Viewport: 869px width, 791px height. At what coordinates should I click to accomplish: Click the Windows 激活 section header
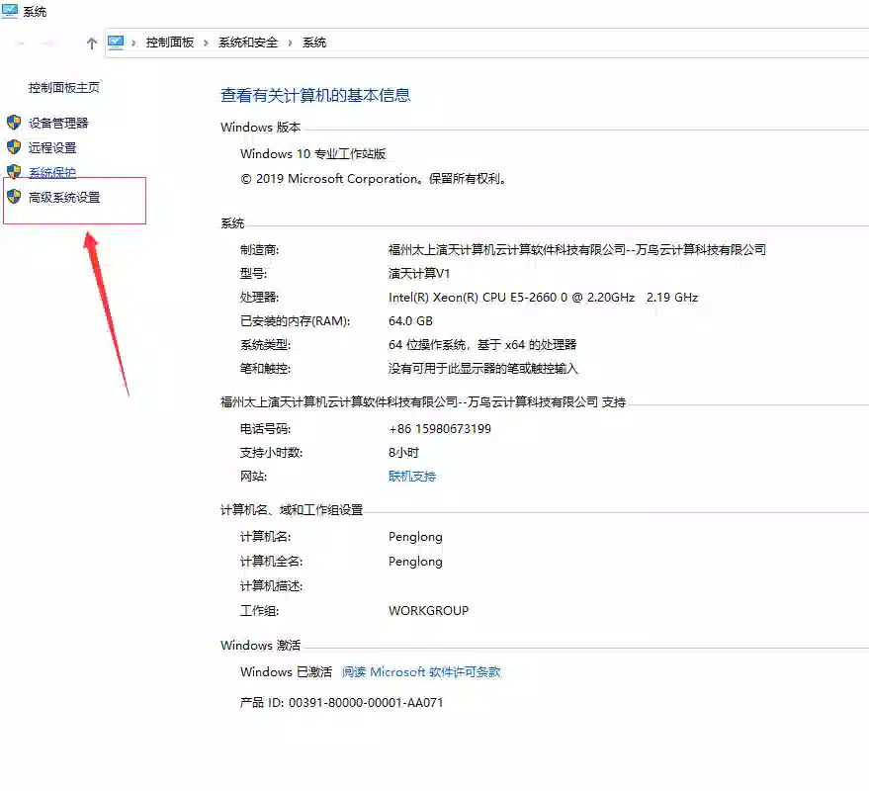tap(260, 646)
